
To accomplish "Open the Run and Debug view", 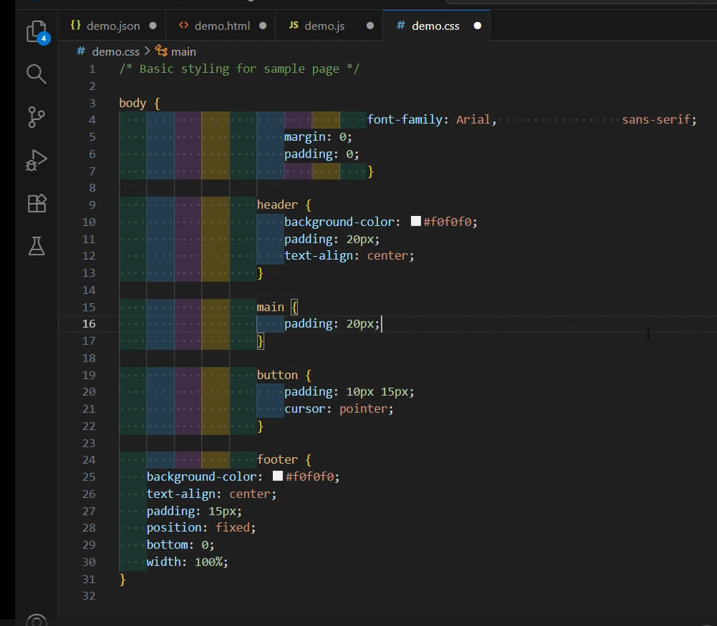I will pos(36,161).
